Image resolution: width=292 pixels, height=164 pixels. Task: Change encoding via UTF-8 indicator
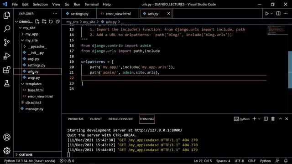239,161
